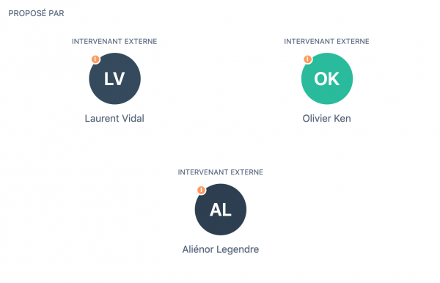440x283 pixels.
Task: Click the LV avatar circle
Action: (115, 78)
